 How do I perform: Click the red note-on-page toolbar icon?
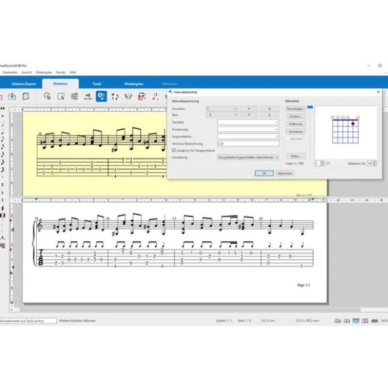[x=141, y=96]
